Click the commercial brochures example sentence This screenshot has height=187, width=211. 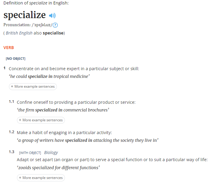63,110
